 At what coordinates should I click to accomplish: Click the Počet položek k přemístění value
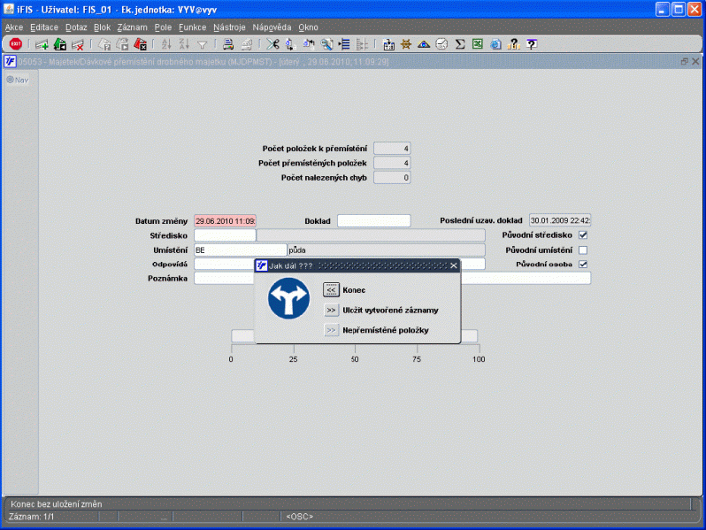click(x=392, y=148)
